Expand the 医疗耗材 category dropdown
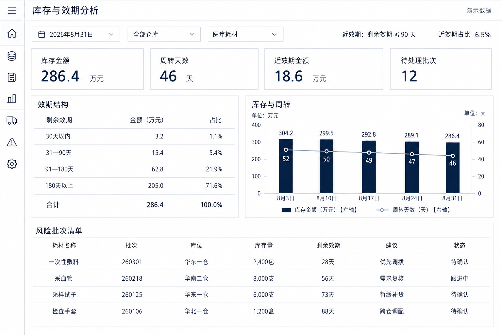 pyautogui.click(x=245, y=34)
